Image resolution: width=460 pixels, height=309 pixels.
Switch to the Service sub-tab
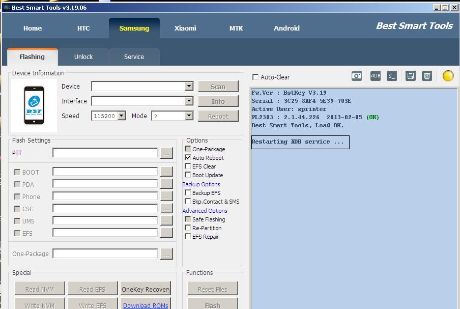(x=134, y=57)
